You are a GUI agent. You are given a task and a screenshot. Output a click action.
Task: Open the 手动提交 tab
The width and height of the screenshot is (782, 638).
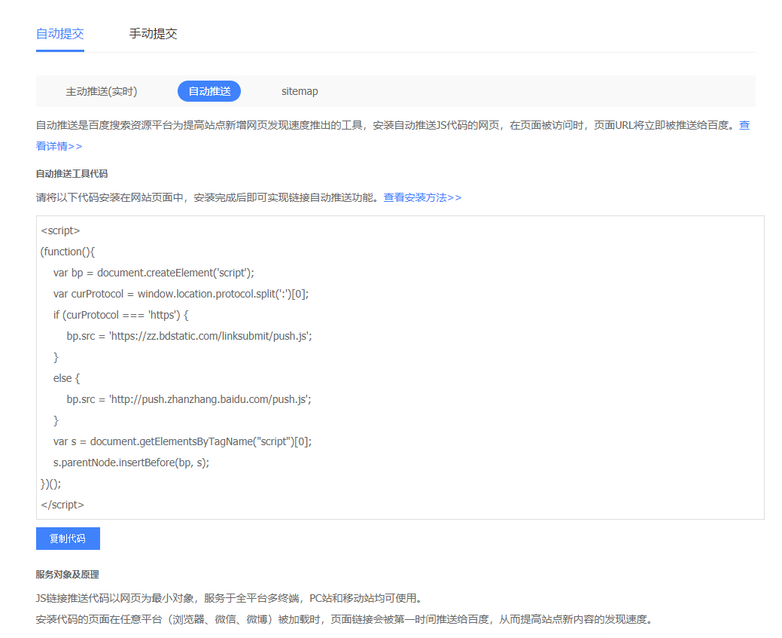tap(153, 34)
